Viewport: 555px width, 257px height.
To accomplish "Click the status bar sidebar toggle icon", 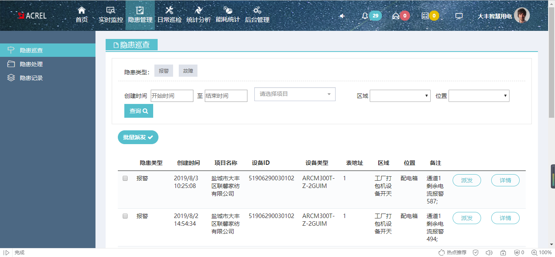I will click(x=7, y=253).
